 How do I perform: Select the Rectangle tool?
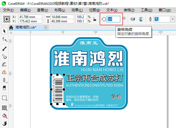[x=4, y=98]
